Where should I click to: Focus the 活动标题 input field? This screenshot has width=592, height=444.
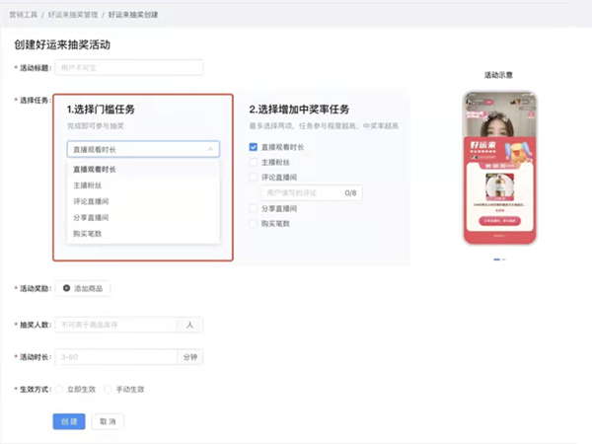click(128, 67)
